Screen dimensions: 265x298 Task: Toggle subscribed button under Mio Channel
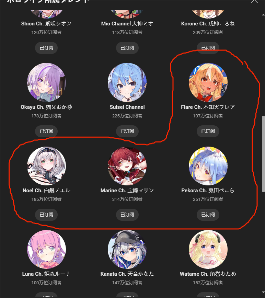(x=127, y=48)
